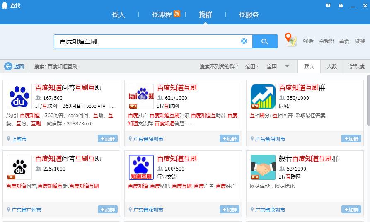This screenshot has width=370, height=222.
Task: Click the vertical scrollbar thumb
Action: pyautogui.click(x=368, y=100)
